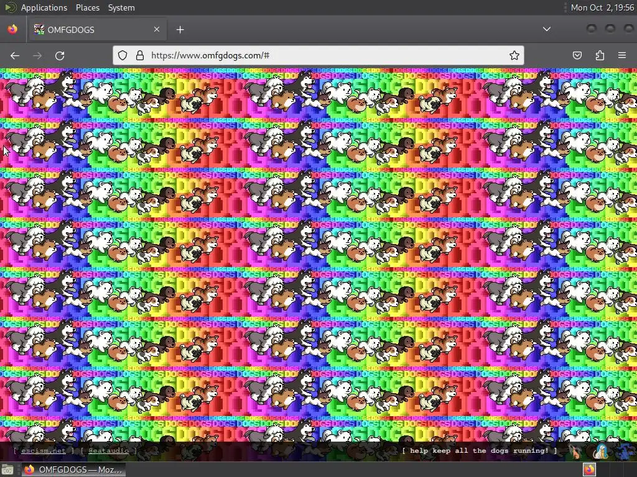This screenshot has width=637, height=477.
Task: Bookmark this page with the star
Action: [514, 55]
